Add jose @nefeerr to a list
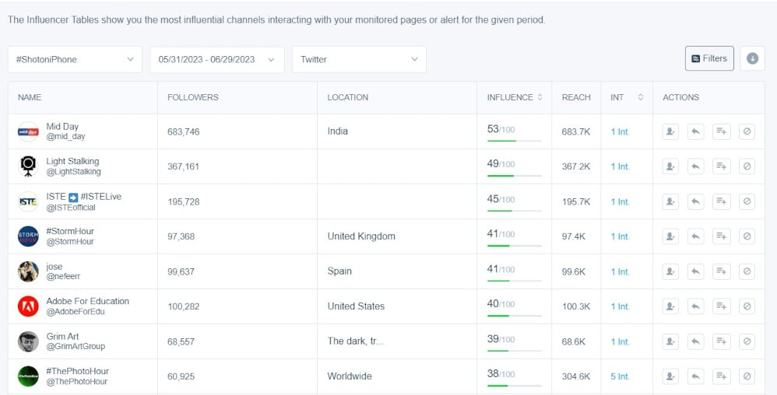This screenshot has height=395, width=777. pos(722,271)
